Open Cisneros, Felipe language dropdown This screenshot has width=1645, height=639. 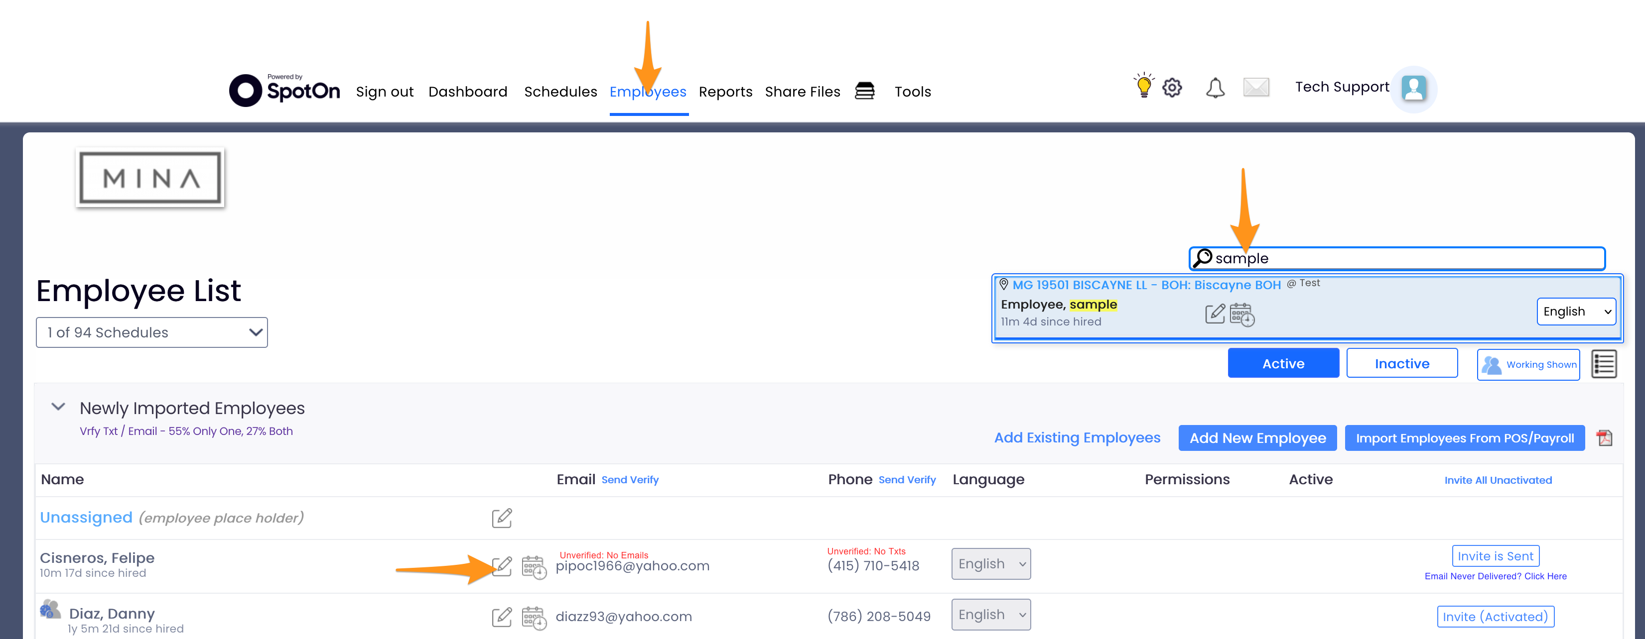click(x=990, y=564)
